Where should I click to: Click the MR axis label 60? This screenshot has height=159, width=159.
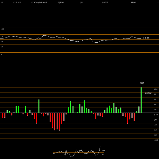pyautogui.click(x=155, y=100)
